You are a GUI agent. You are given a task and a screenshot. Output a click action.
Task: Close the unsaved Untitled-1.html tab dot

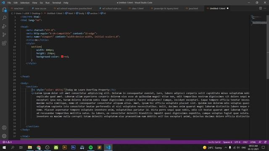(x=228, y=8)
